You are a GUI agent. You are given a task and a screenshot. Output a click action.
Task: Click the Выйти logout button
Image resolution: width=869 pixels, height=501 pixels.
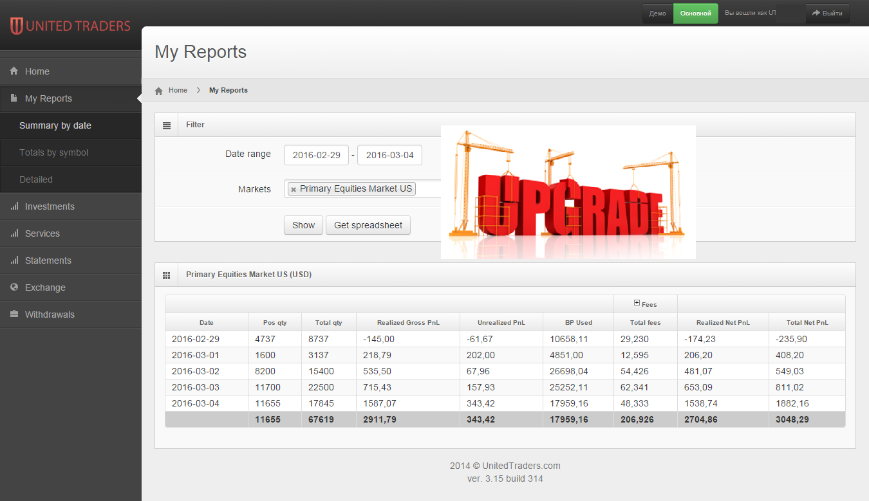point(828,14)
